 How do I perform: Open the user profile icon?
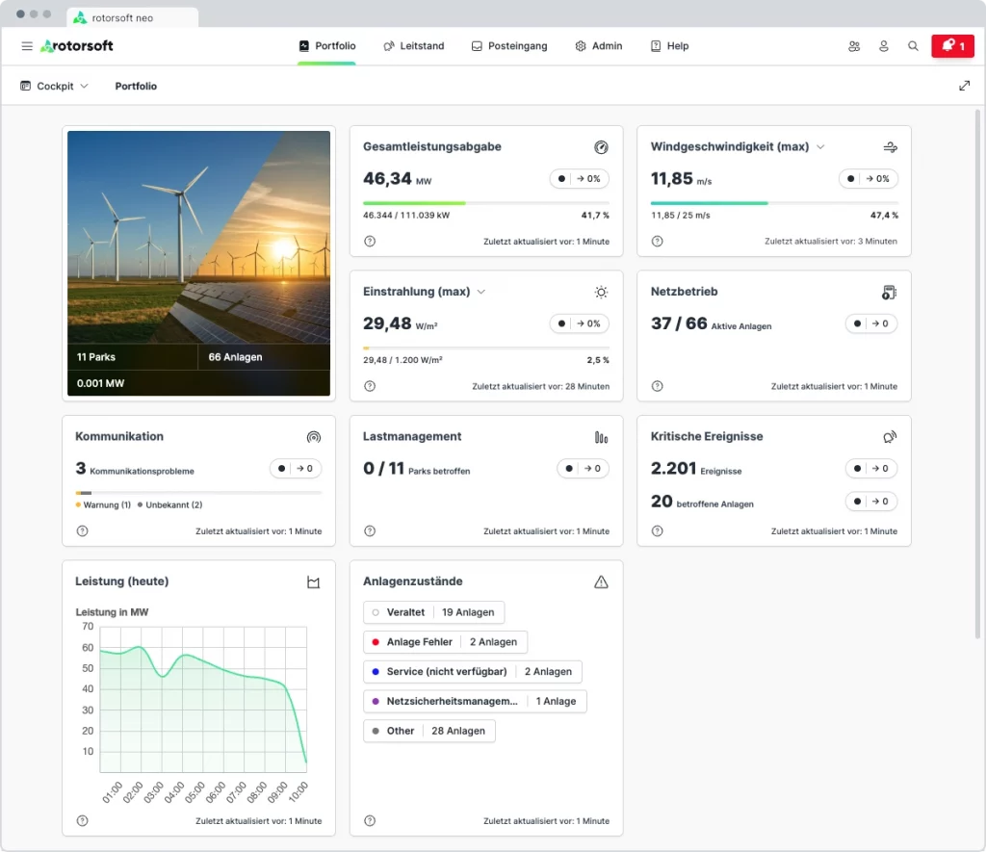click(x=883, y=46)
